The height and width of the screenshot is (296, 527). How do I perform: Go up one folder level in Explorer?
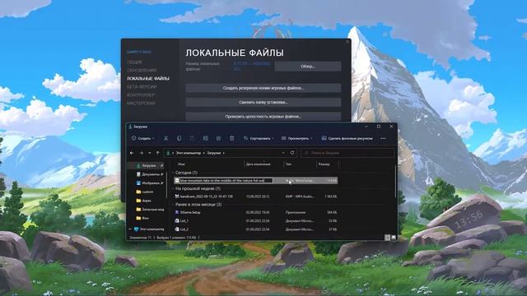[x=157, y=153]
